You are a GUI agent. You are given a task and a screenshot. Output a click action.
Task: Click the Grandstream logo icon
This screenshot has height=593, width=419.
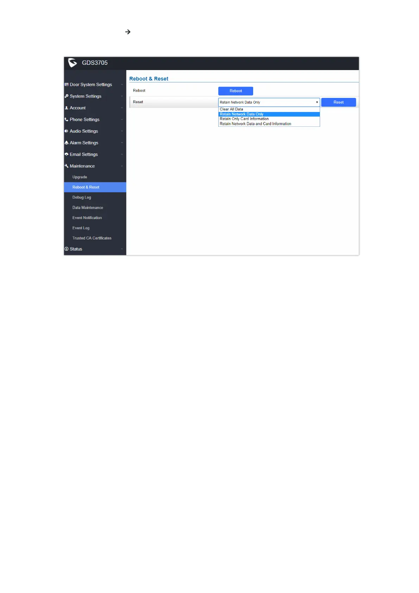tap(73, 63)
